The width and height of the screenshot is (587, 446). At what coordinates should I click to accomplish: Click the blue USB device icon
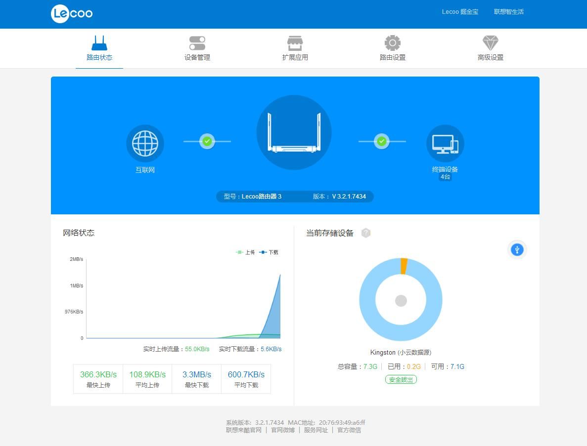pos(517,249)
